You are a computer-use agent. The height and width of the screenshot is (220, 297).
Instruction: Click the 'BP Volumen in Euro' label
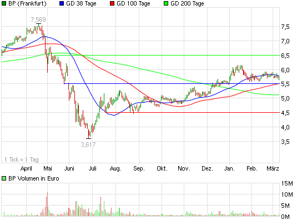tap(34, 178)
